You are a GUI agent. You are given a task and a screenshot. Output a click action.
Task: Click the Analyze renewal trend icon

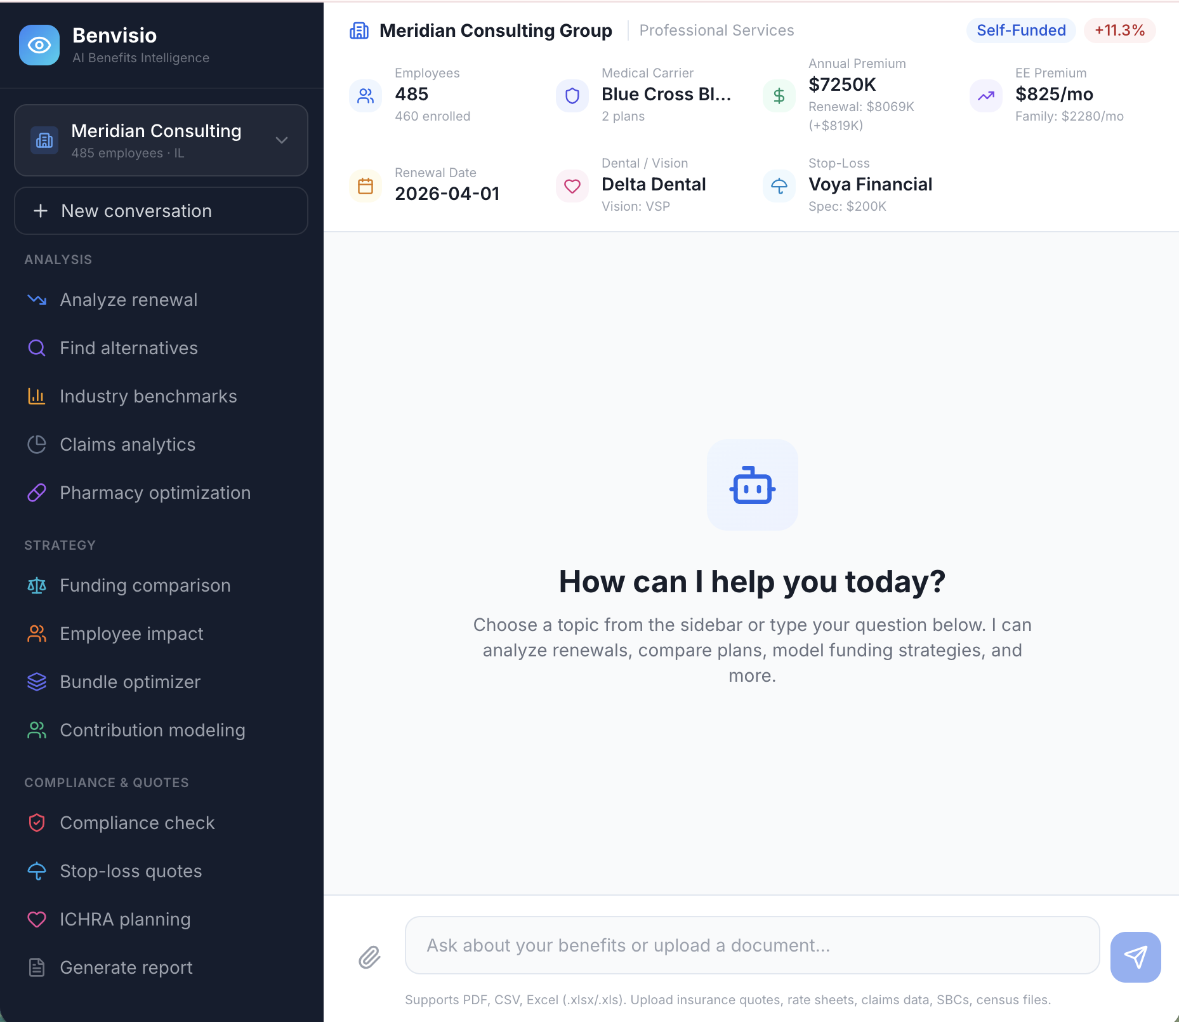tap(37, 300)
